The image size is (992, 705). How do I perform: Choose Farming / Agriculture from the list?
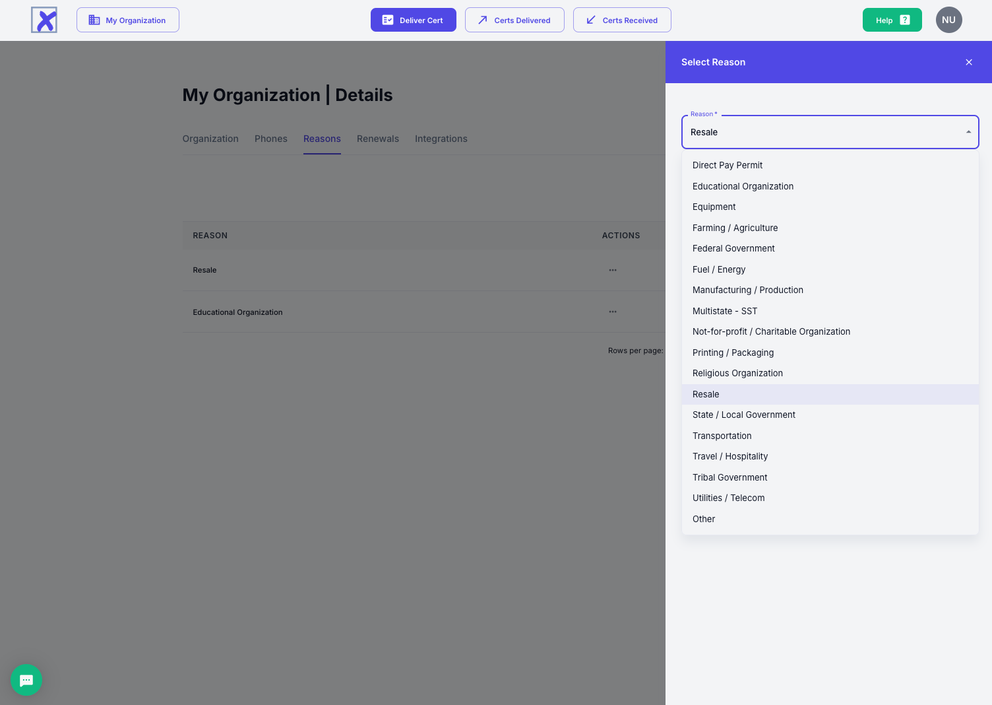[x=735, y=228]
